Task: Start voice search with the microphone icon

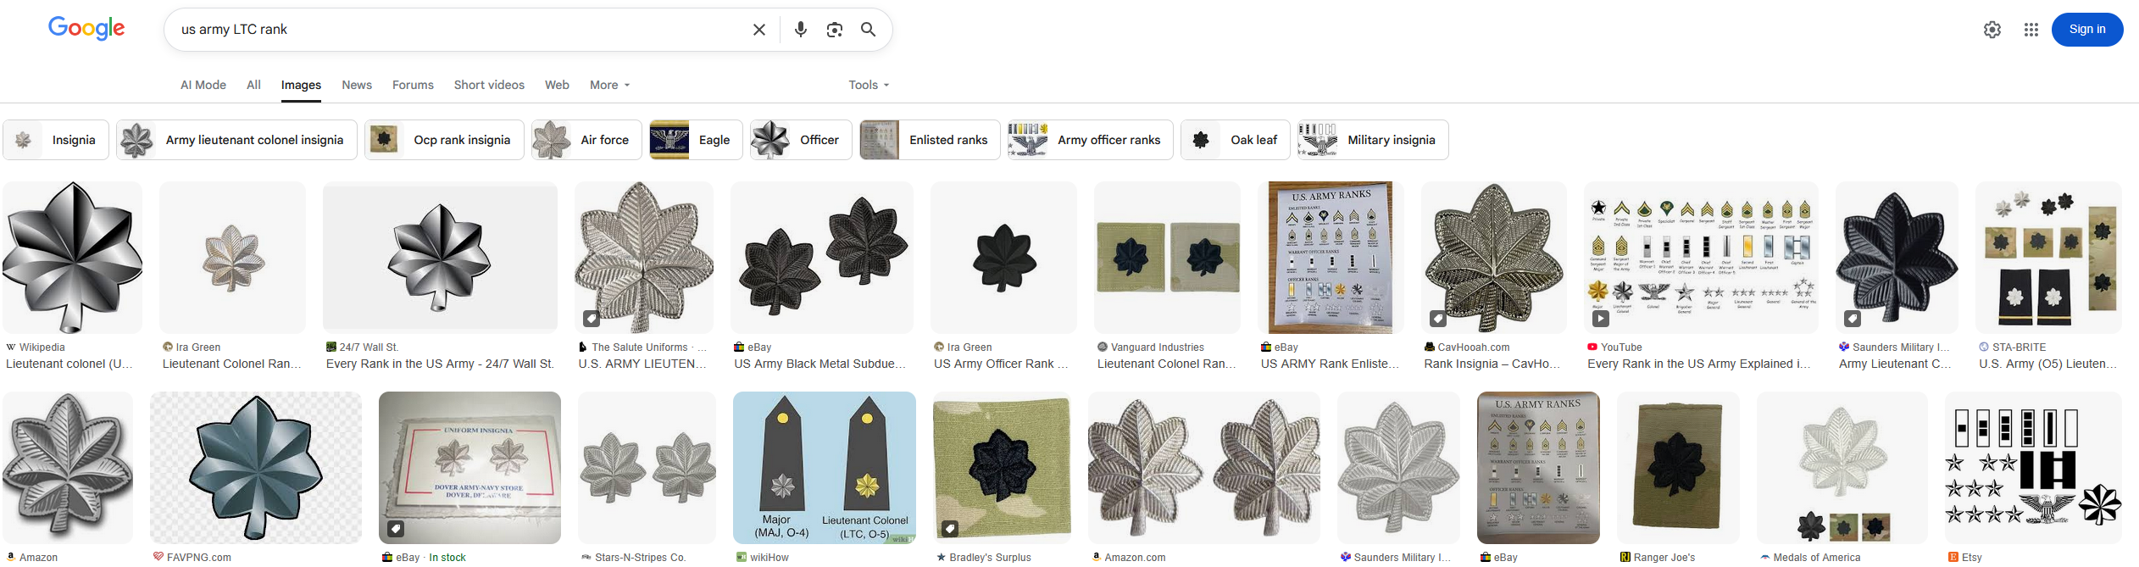Action: tap(800, 30)
